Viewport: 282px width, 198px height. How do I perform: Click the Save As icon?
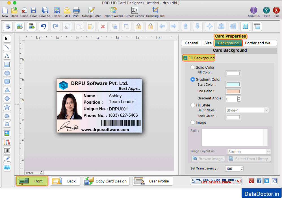point(45,10)
